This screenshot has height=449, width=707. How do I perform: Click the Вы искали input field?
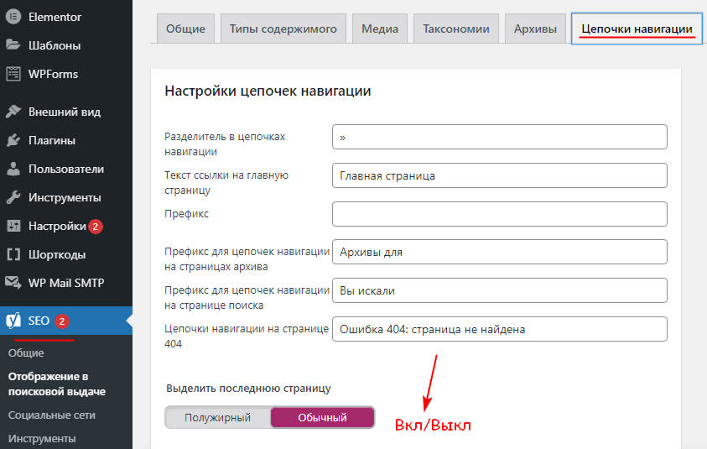pyautogui.click(x=500, y=290)
